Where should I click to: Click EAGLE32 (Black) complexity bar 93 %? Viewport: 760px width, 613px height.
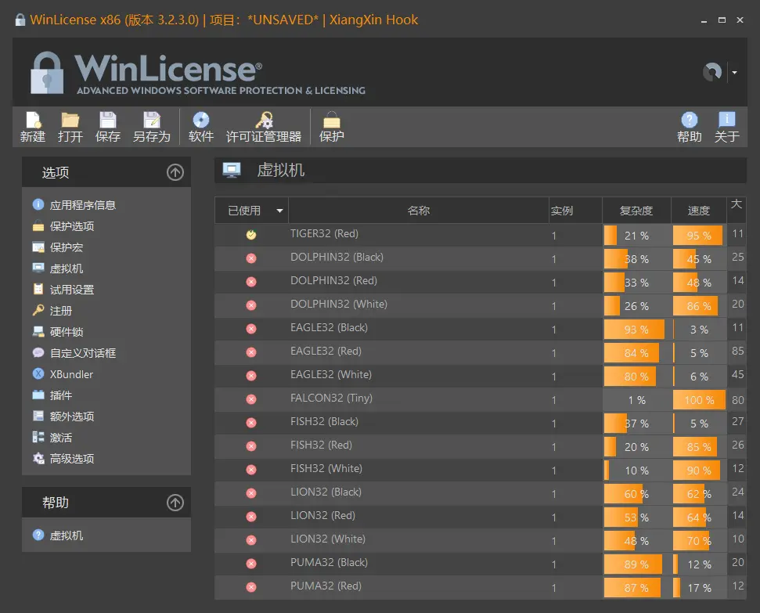coord(636,330)
